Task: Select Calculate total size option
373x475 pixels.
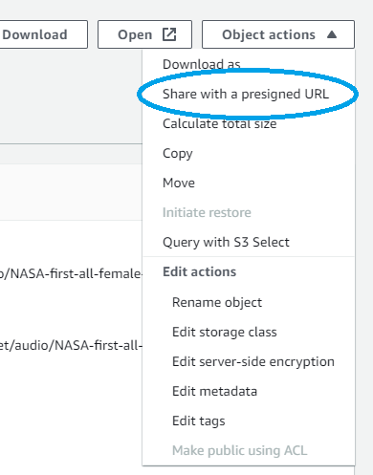Action: [220, 123]
